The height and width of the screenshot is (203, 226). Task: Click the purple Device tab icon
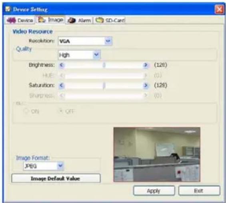click(x=11, y=20)
